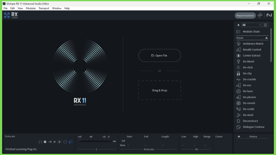Rewind to the start with the transport
Screen dimensions: 276x155
point(50,142)
